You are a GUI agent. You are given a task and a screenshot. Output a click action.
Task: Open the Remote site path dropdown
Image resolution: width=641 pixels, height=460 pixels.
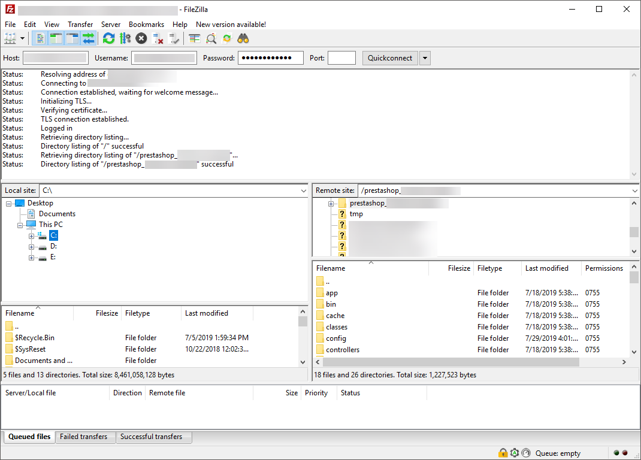635,190
